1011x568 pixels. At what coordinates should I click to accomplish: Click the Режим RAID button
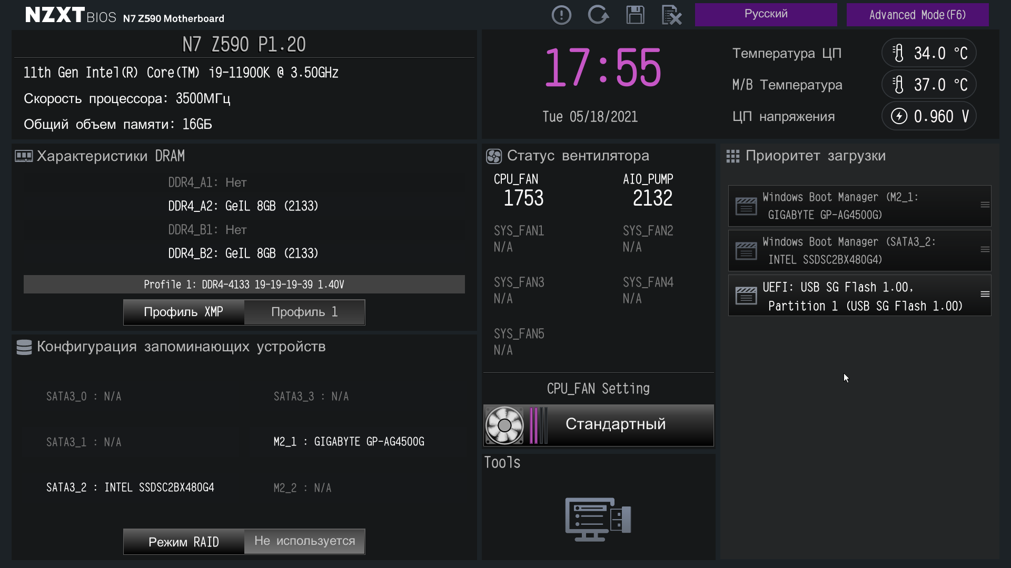tap(184, 541)
